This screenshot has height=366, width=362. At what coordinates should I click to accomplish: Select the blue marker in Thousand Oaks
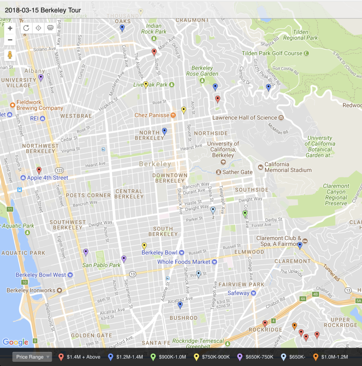click(x=122, y=28)
